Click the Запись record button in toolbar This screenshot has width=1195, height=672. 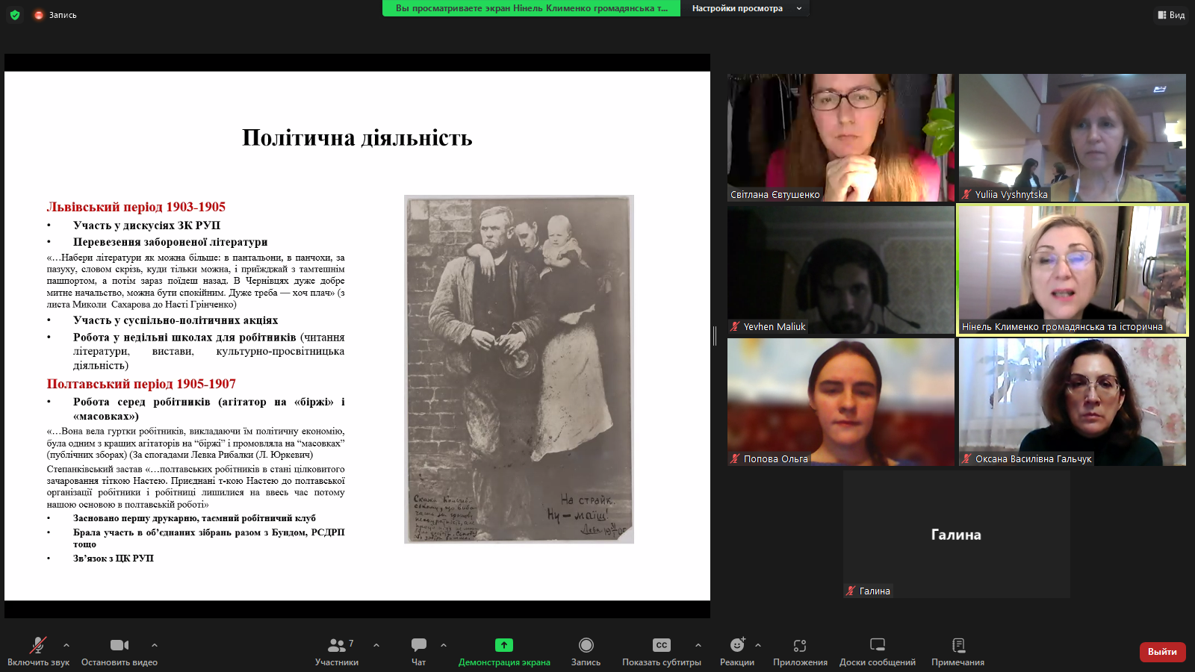pos(586,651)
